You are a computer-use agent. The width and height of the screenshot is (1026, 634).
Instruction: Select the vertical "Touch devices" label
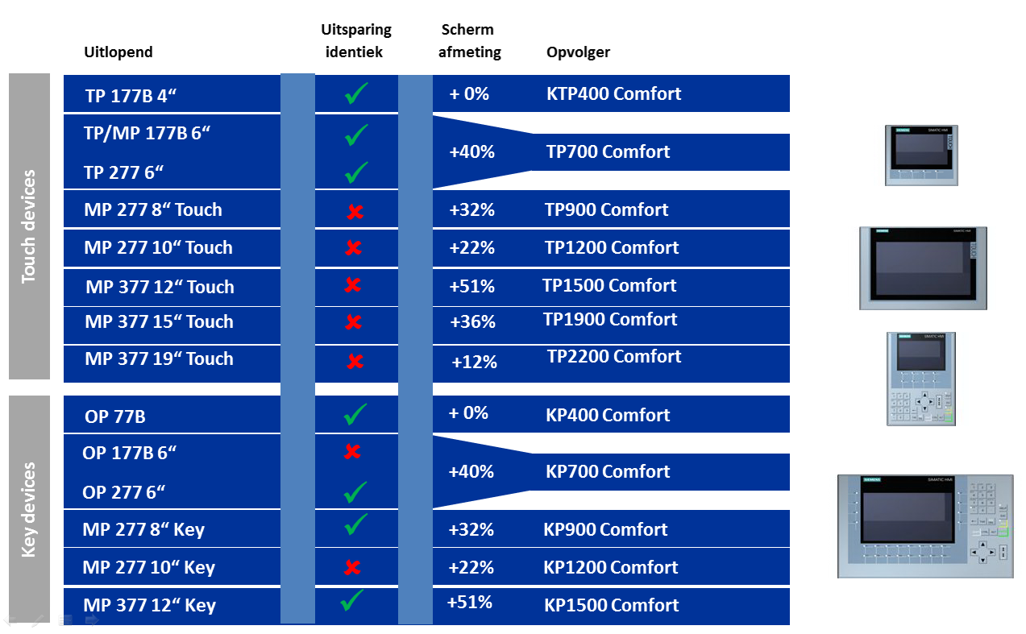29,226
